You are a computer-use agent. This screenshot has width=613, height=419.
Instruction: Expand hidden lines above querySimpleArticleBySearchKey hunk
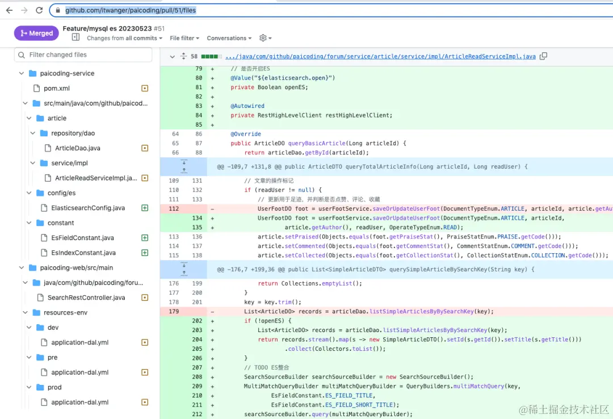[x=184, y=269]
